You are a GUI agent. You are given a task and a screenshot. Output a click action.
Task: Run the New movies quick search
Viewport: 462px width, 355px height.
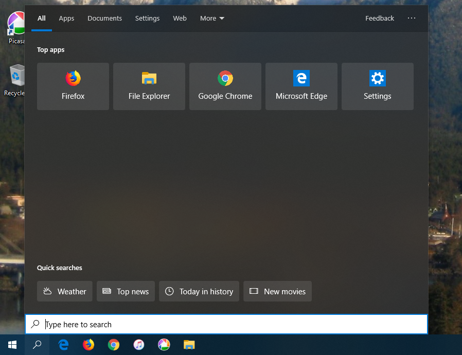coord(277,291)
